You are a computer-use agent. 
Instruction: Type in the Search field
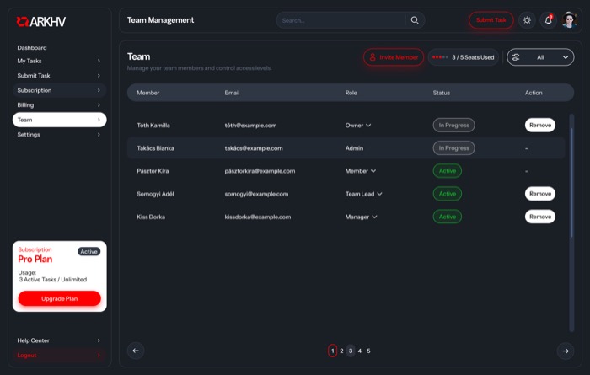coord(341,20)
